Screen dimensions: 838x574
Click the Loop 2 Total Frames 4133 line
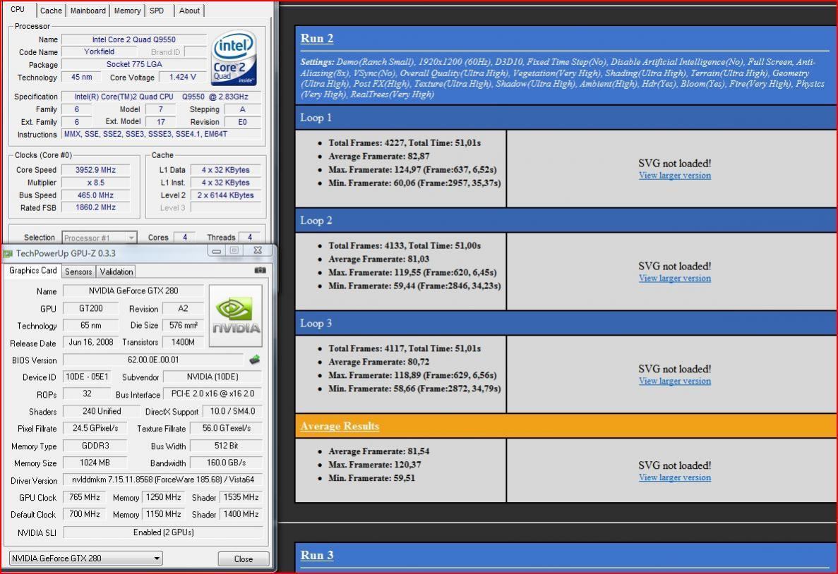click(405, 245)
